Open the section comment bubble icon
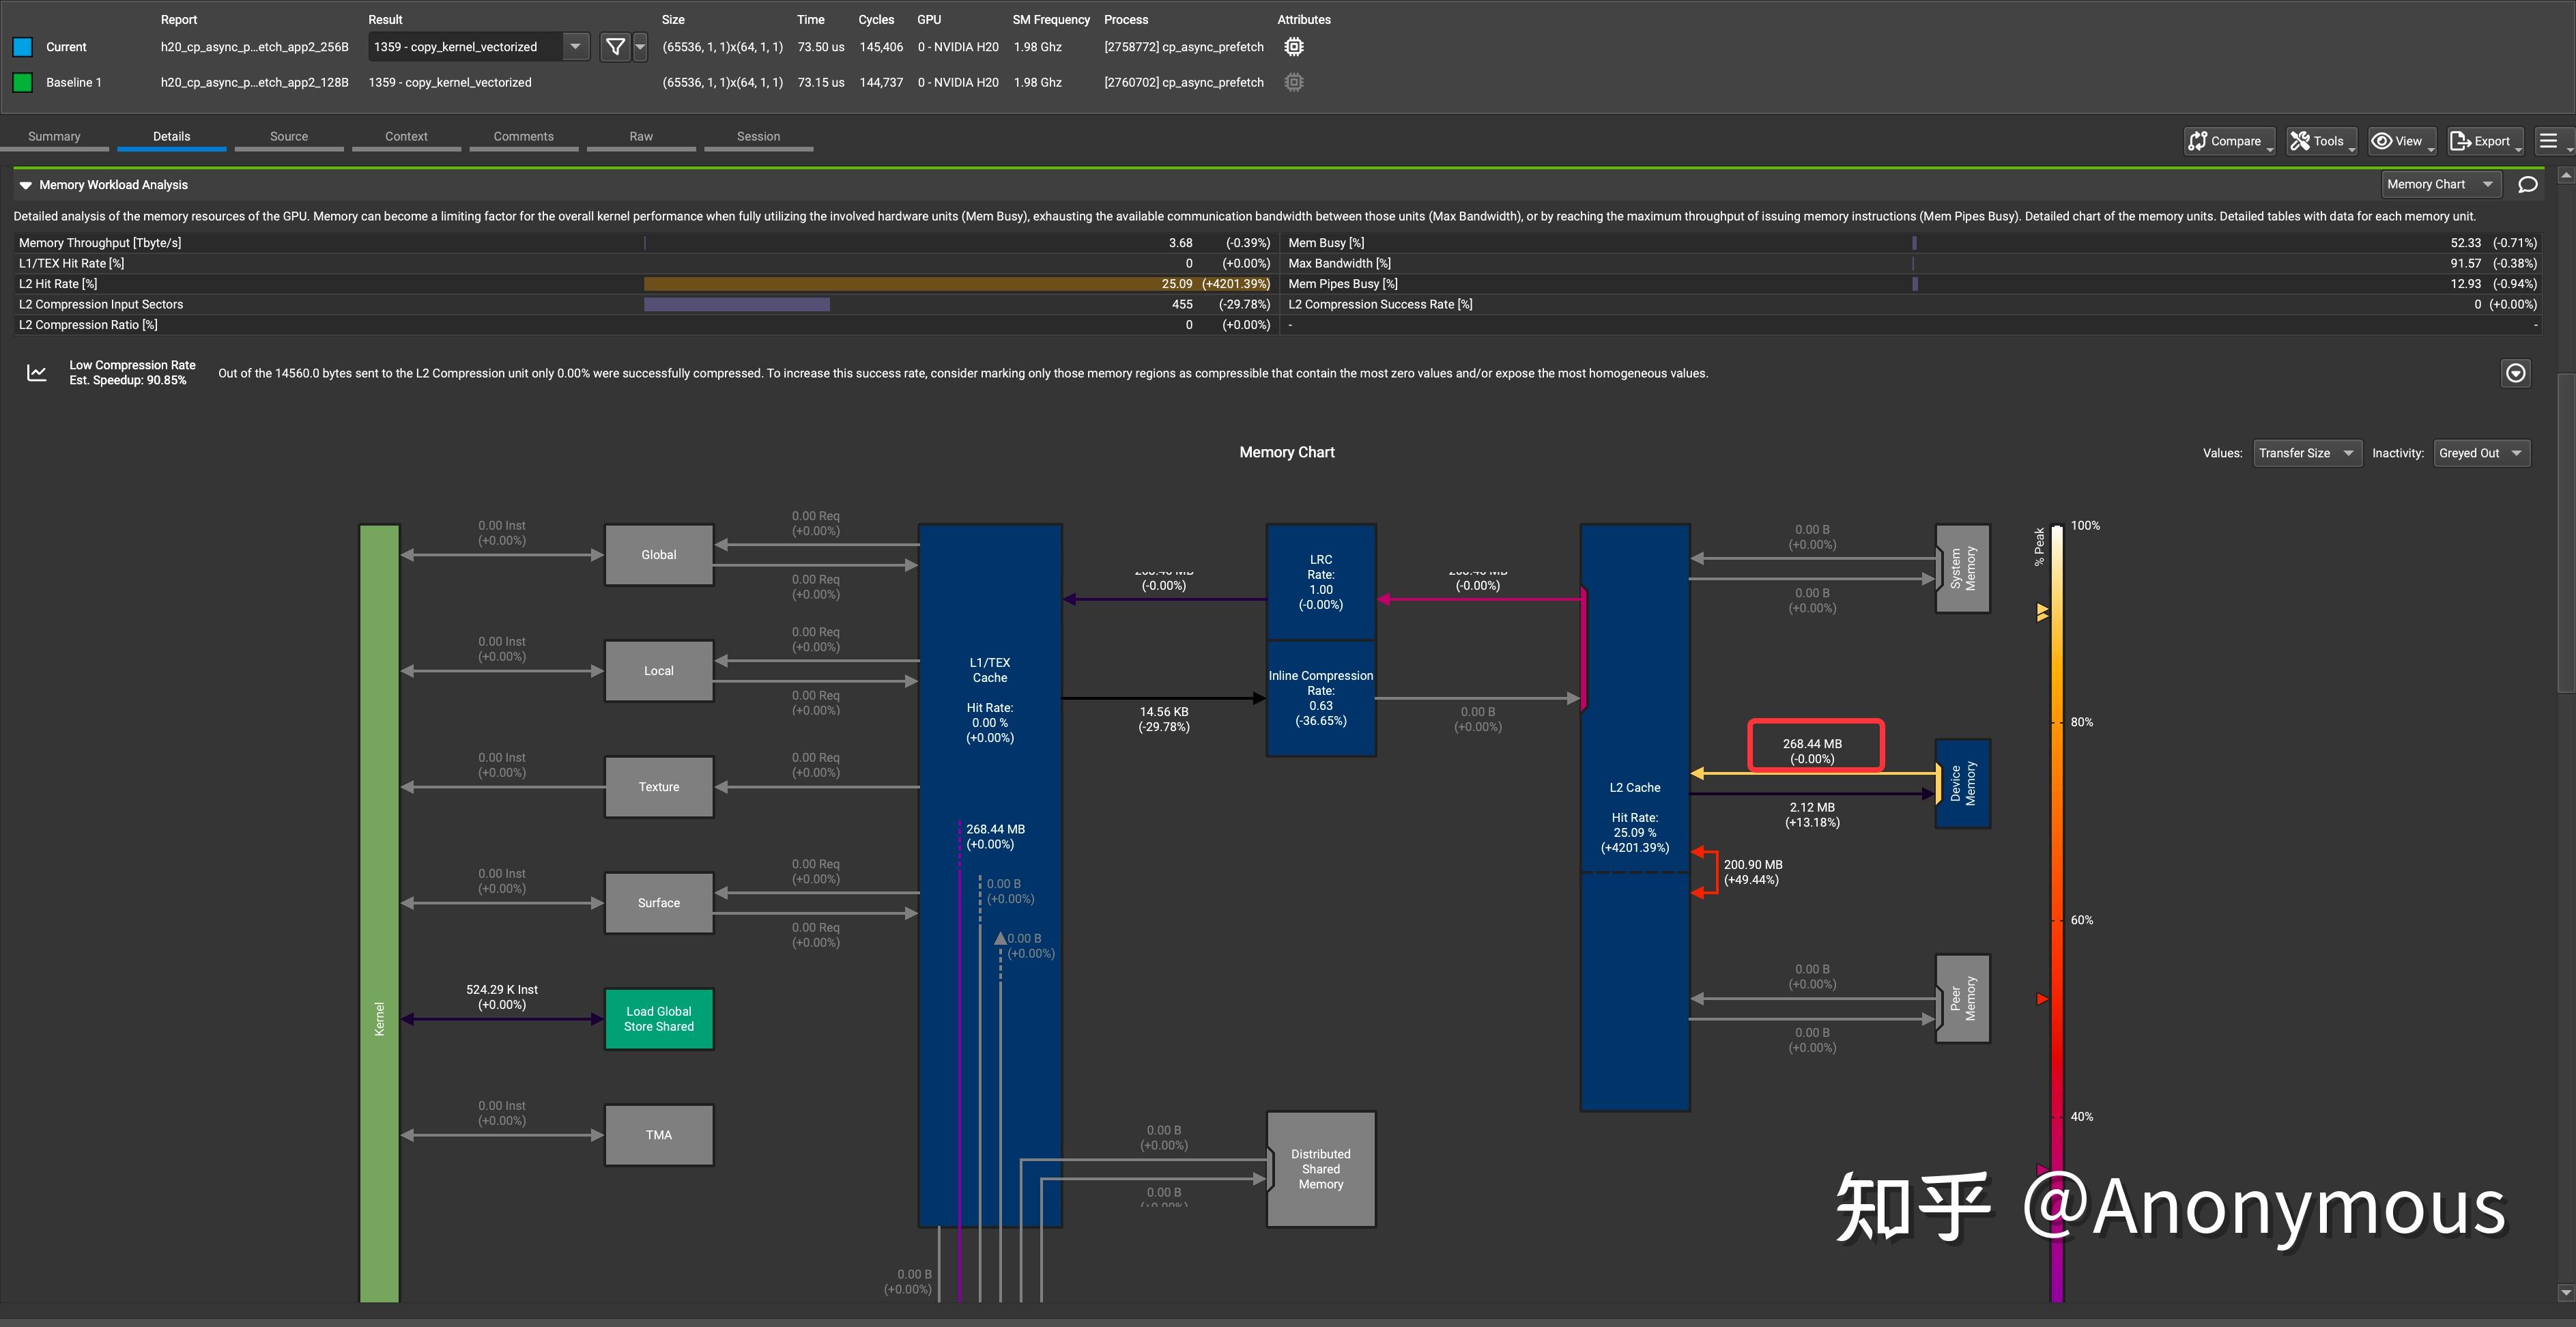Viewport: 2576px width, 1327px height. pos(2527,185)
